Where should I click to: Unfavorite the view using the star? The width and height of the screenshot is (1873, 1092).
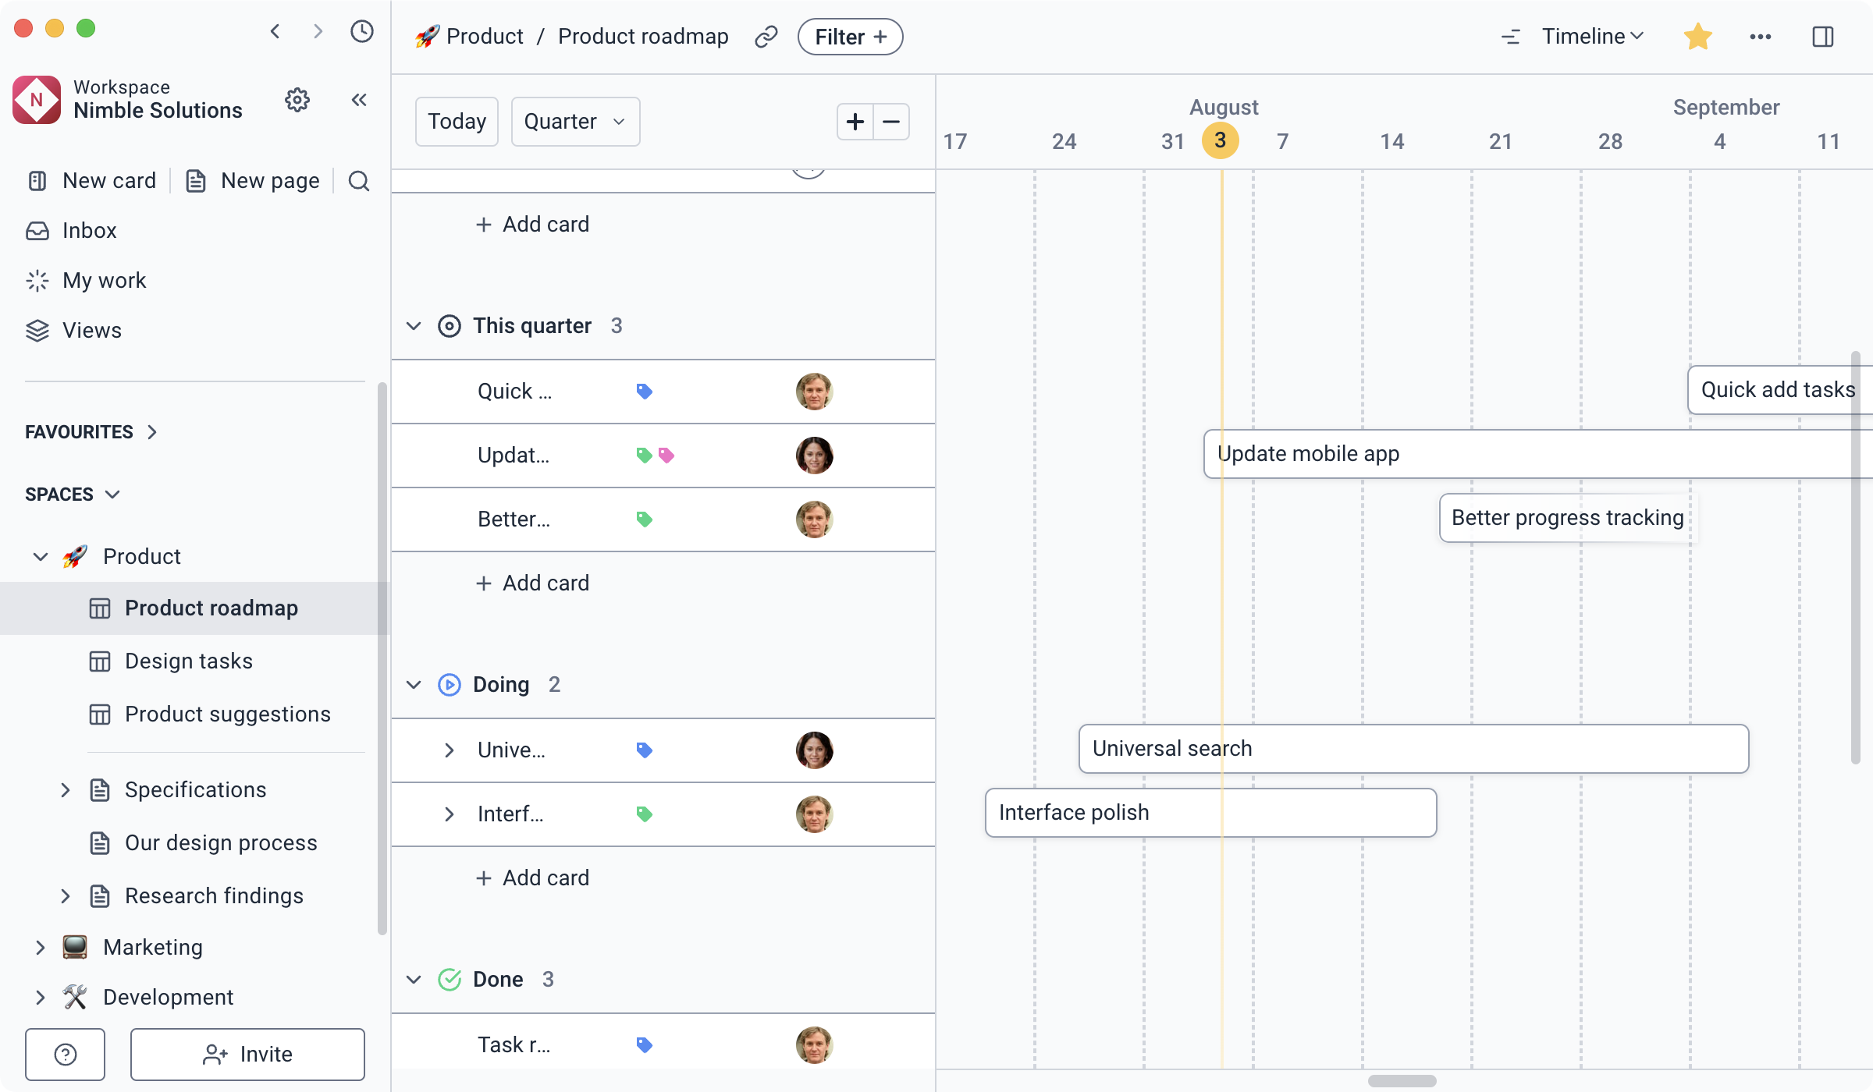coord(1697,36)
